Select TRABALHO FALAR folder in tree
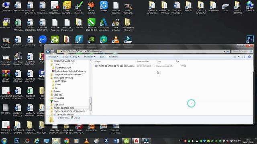 (x=63, y=68)
